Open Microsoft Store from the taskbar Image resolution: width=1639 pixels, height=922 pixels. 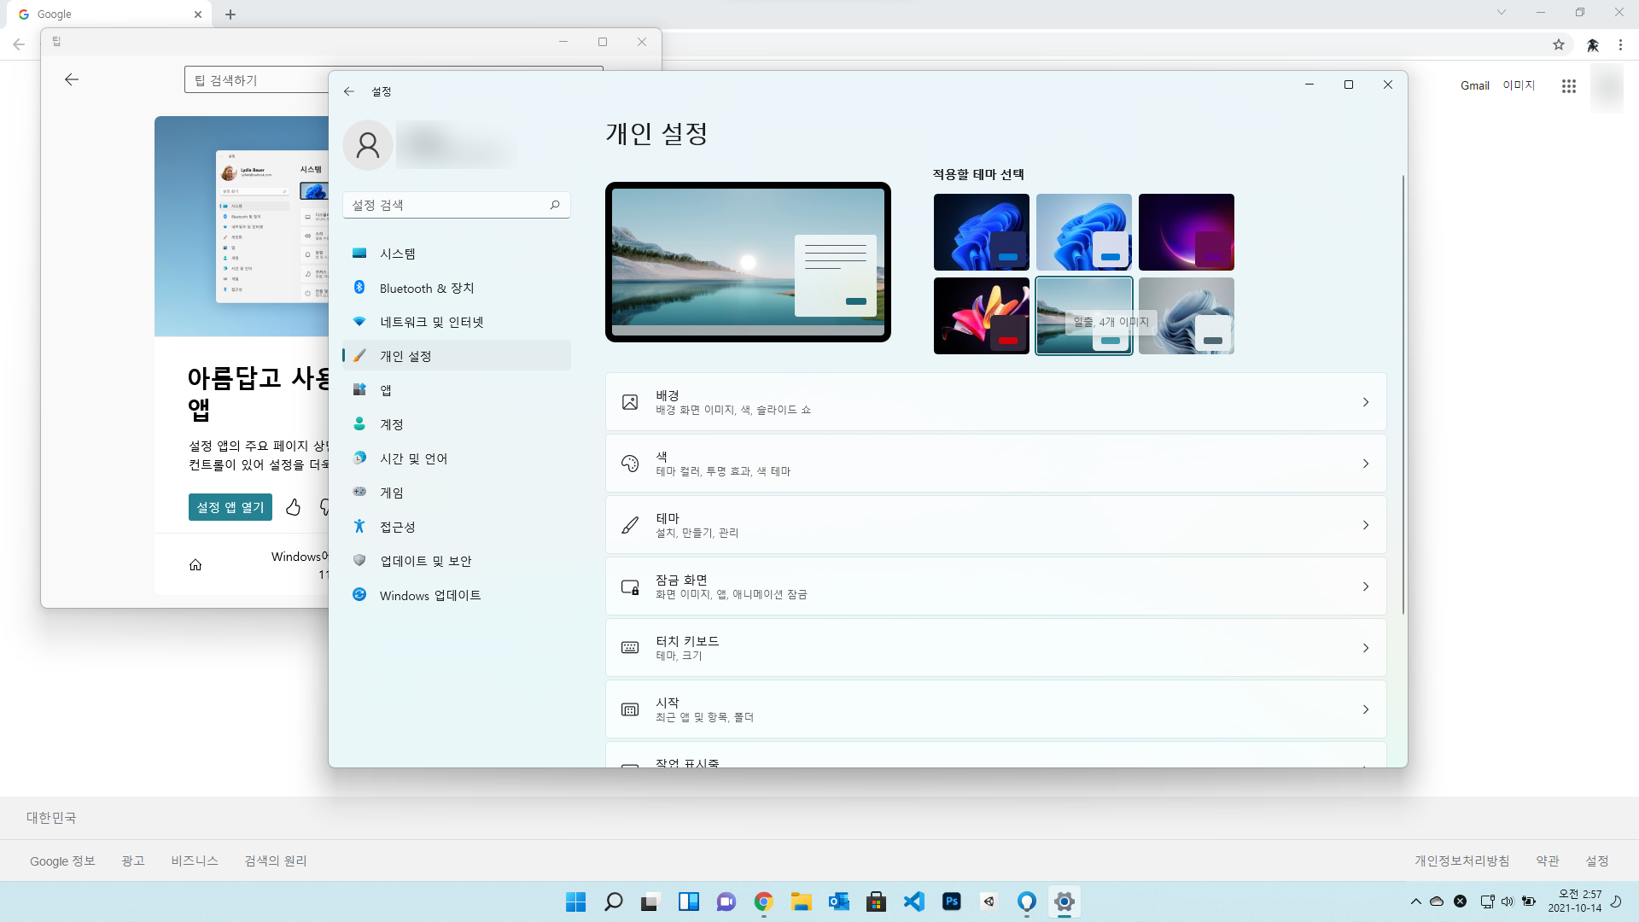(x=876, y=902)
